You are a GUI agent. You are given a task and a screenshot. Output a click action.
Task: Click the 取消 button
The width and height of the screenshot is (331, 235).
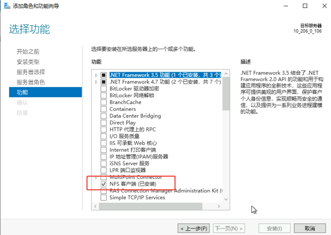click(x=310, y=228)
